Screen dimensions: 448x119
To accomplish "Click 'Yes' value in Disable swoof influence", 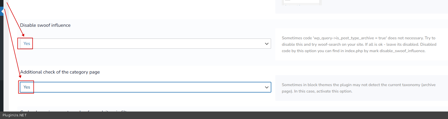I will pyautogui.click(x=27, y=44).
